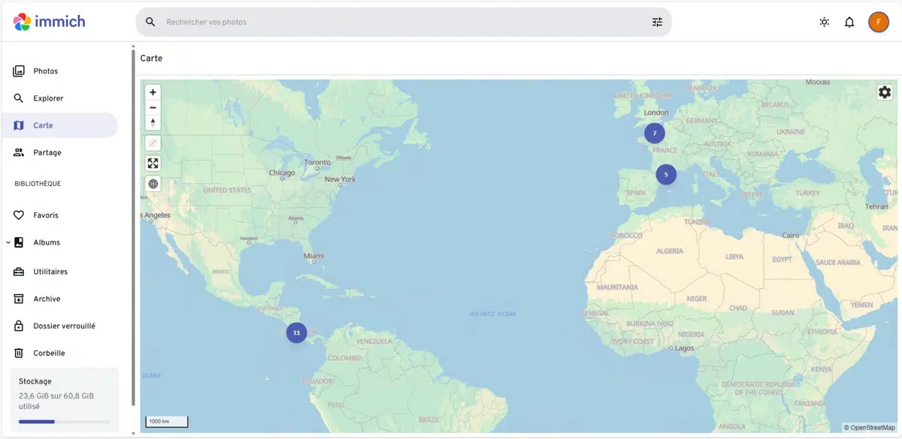The width and height of the screenshot is (902, 439).
Task: Enter fullscreen map mode
Action: 153,163
